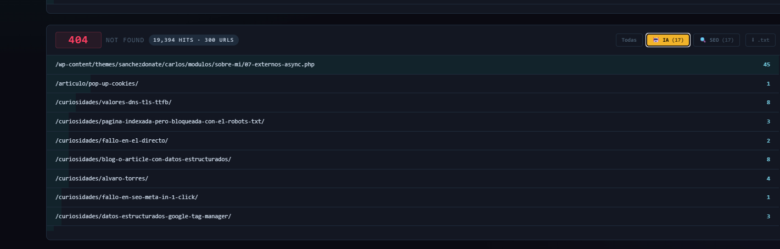Click the red 404 status badge
The height and width of the screenshot is (249, 780).
coord(78,40)
